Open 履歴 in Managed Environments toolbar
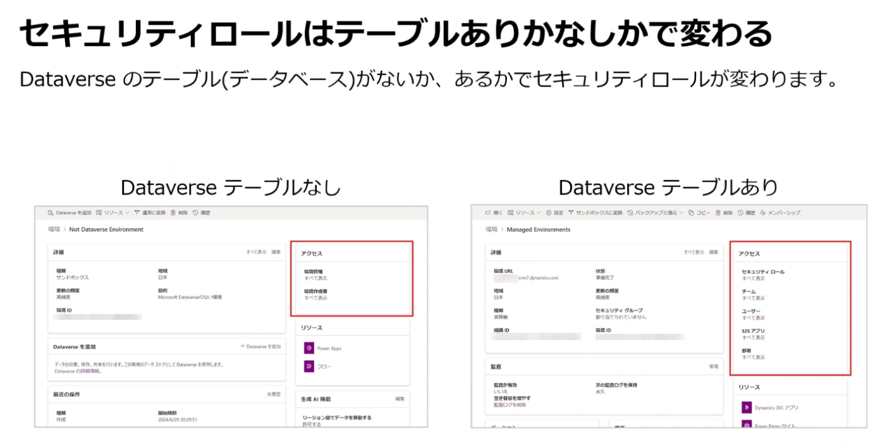This screenshot has height=448, width=885. coord(747,213)
